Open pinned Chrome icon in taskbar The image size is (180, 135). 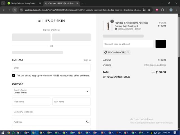pos(8,133)
